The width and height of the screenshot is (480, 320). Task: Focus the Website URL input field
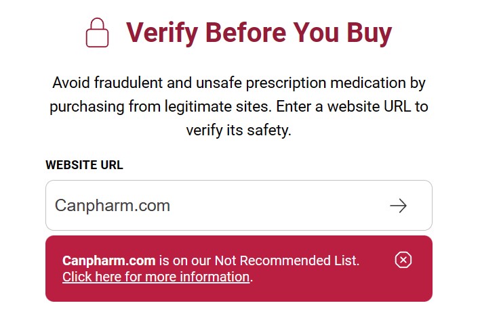(x=239, y=205)
